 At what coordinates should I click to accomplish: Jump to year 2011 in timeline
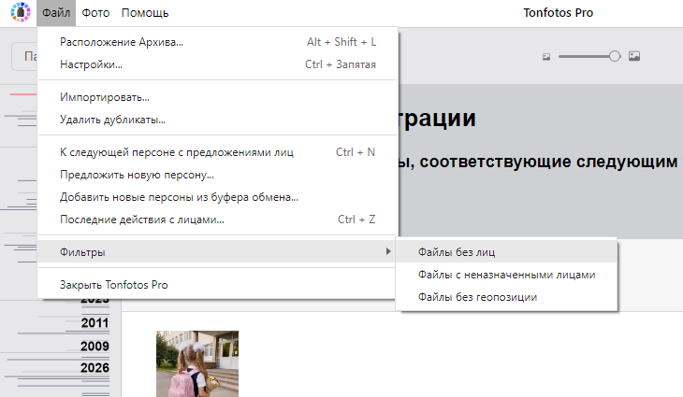coord(94,323)
